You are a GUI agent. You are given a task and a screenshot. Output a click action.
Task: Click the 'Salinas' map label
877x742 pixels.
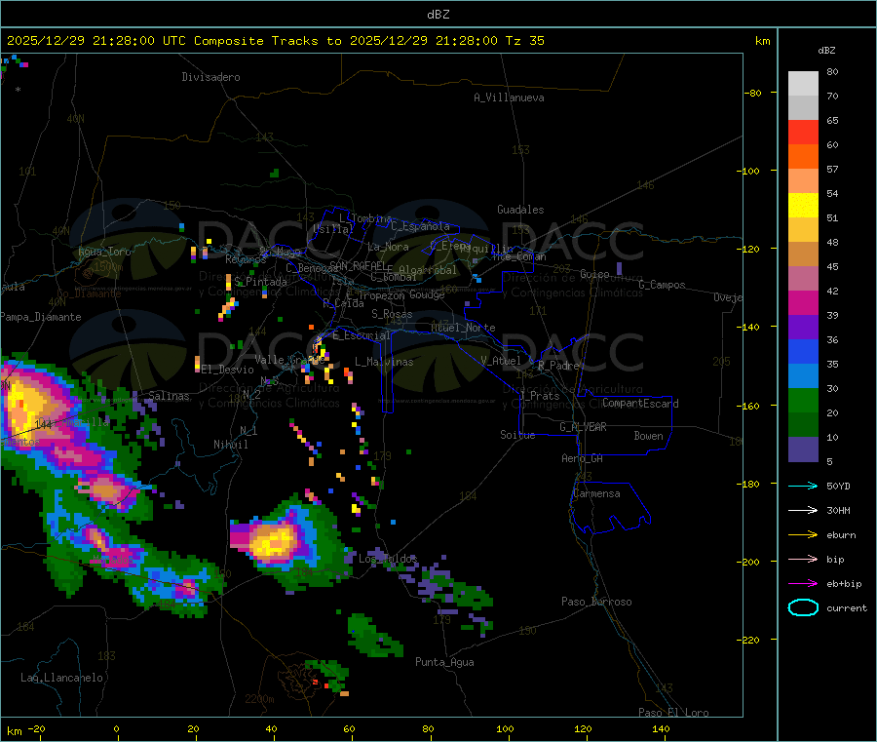[169, 396]
